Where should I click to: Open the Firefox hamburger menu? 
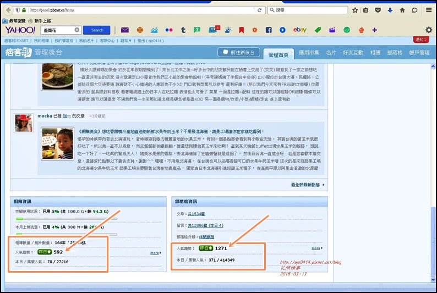point(429,10)
